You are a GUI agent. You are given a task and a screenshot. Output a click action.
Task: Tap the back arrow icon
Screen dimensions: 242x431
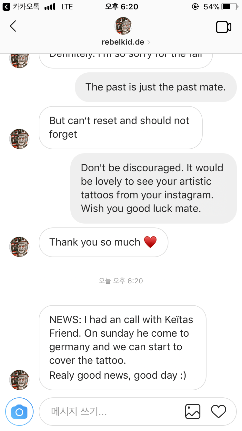click(x=13, y=26)
